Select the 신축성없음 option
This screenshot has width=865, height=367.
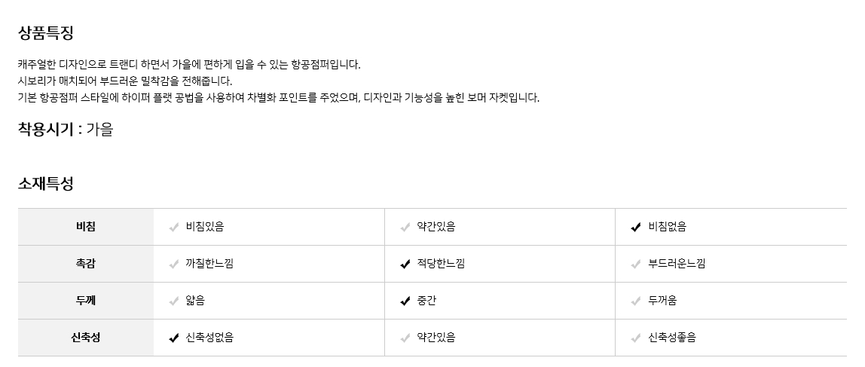(x=209, y=338)
